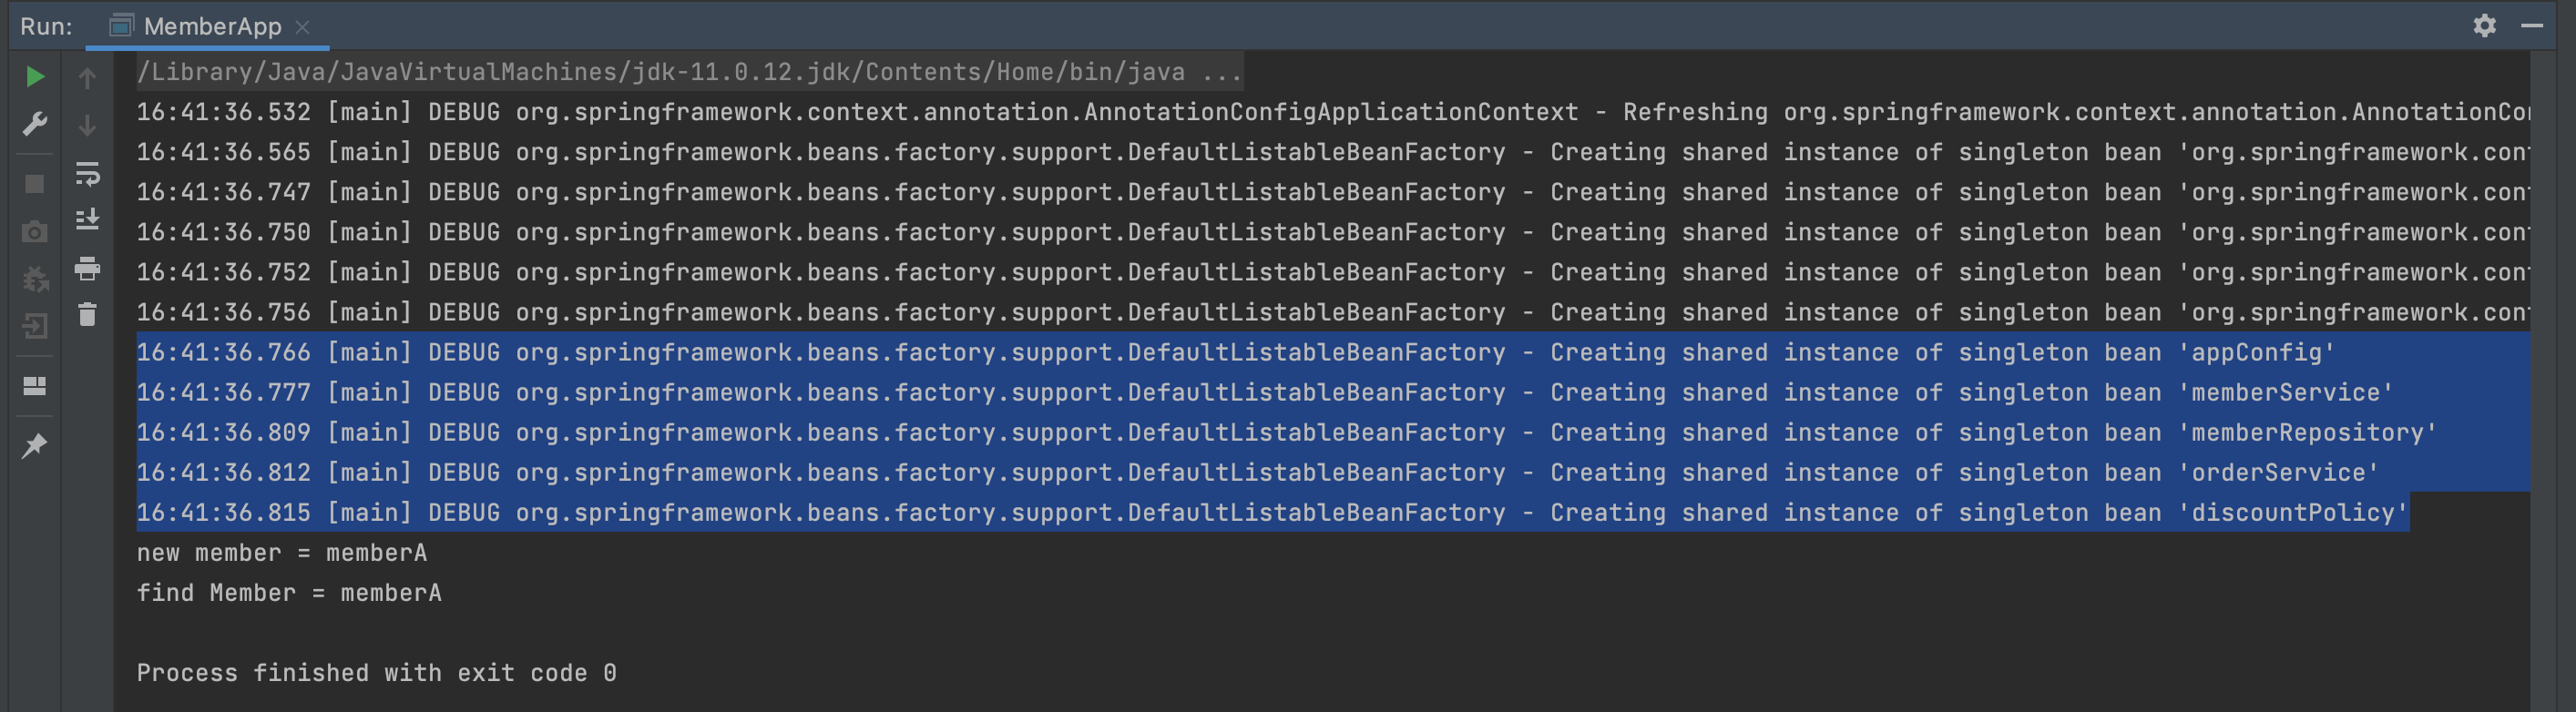The width and height of the screenshot is (2576, 712).
Task: Click the restore layout icon
Action: 35,386
